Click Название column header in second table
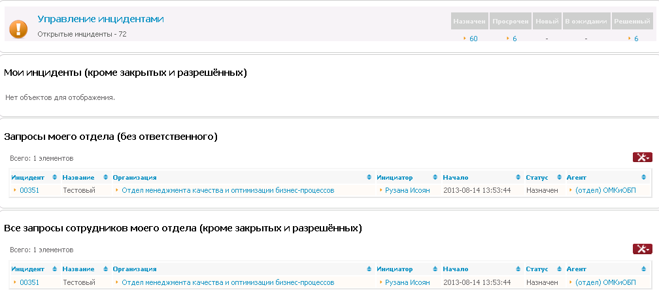The width and height of the screenshot is (659, 298). coord(78,269)
